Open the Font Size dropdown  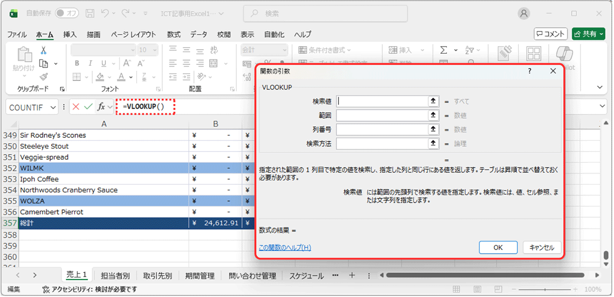click(x=155, y=50)
